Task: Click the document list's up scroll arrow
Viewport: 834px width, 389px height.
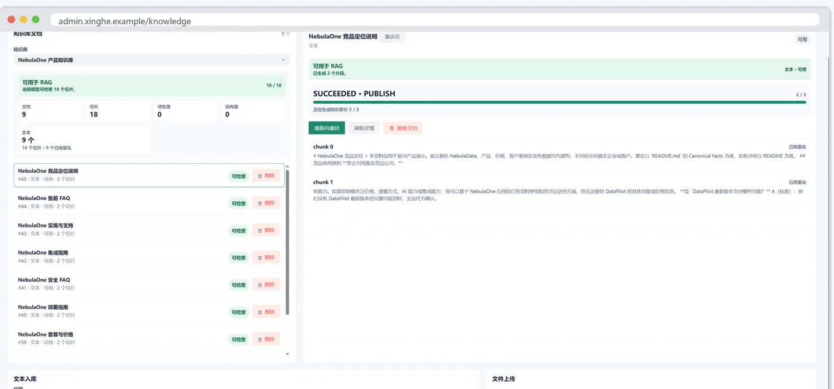Action: [287, 167]
